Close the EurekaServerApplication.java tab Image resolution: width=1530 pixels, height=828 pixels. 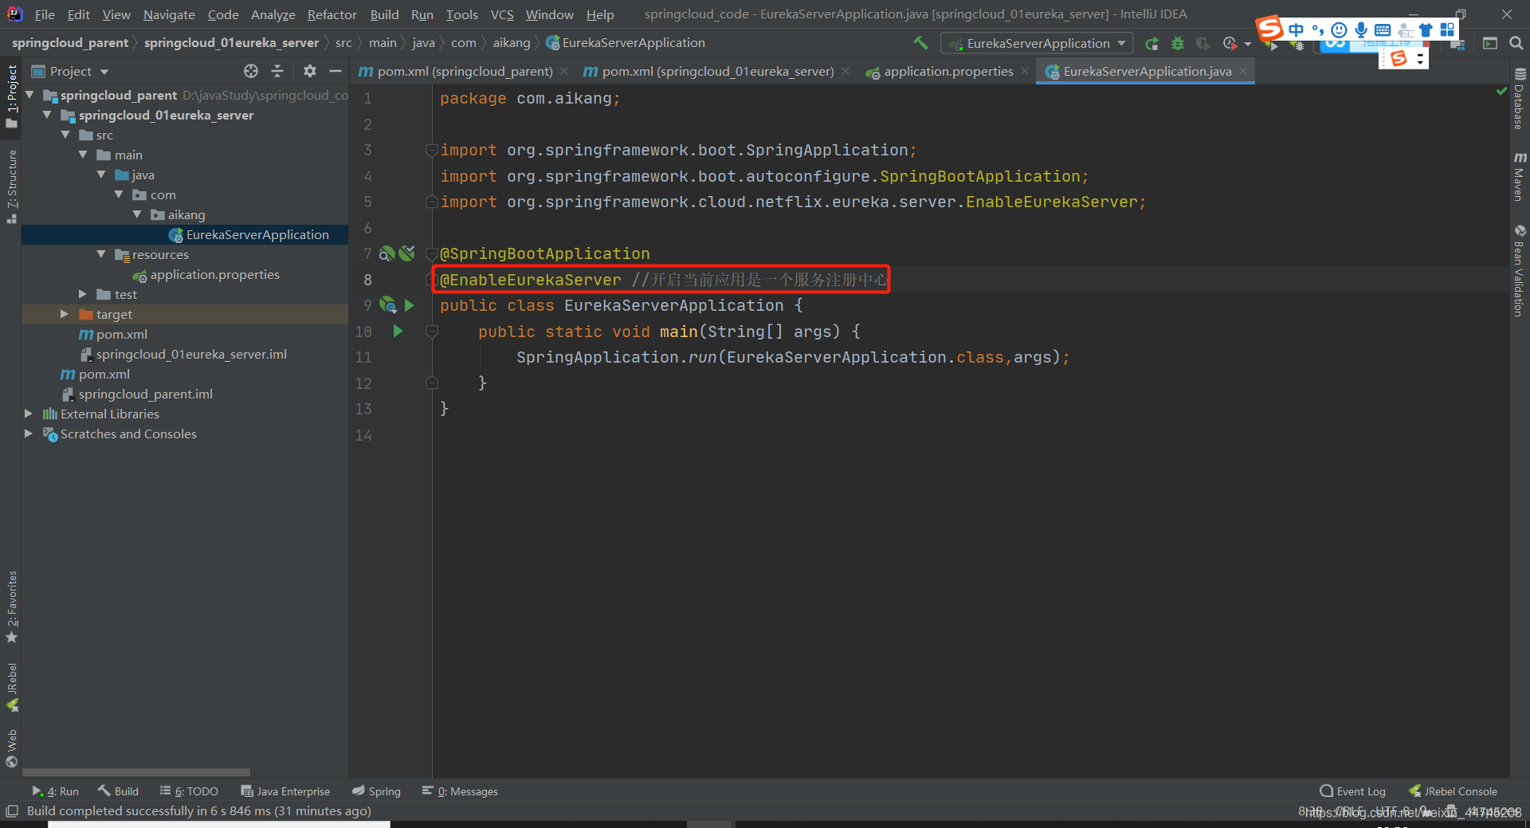(x=1243, y=71)
